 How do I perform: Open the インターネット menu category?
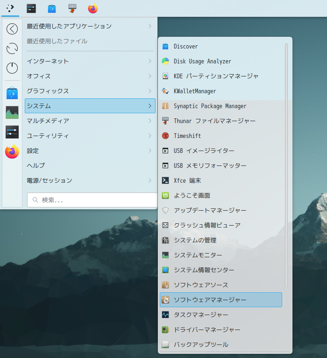click(x=90, y=61)
